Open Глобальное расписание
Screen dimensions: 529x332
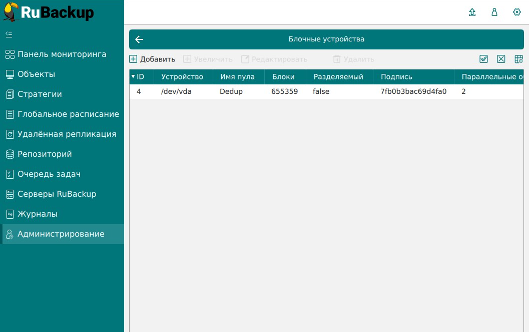[x=68, y=114]
